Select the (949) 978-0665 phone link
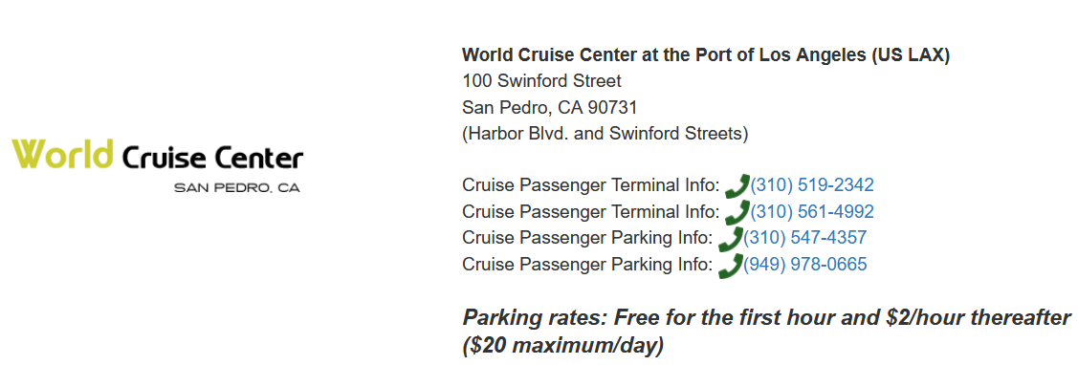The height and width of the screenshot is (365, 1078). 805,264
